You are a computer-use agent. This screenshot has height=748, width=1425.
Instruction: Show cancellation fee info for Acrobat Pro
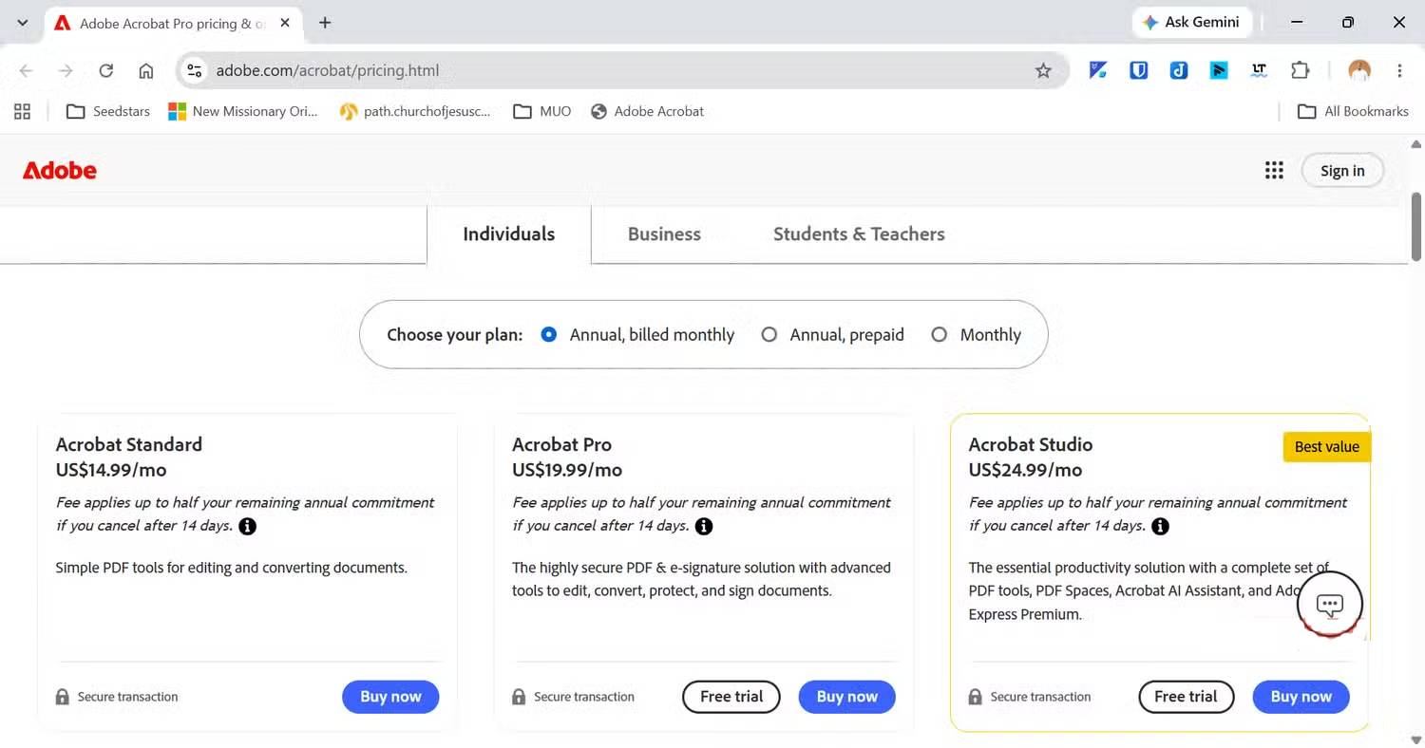[x=703, y=526]
